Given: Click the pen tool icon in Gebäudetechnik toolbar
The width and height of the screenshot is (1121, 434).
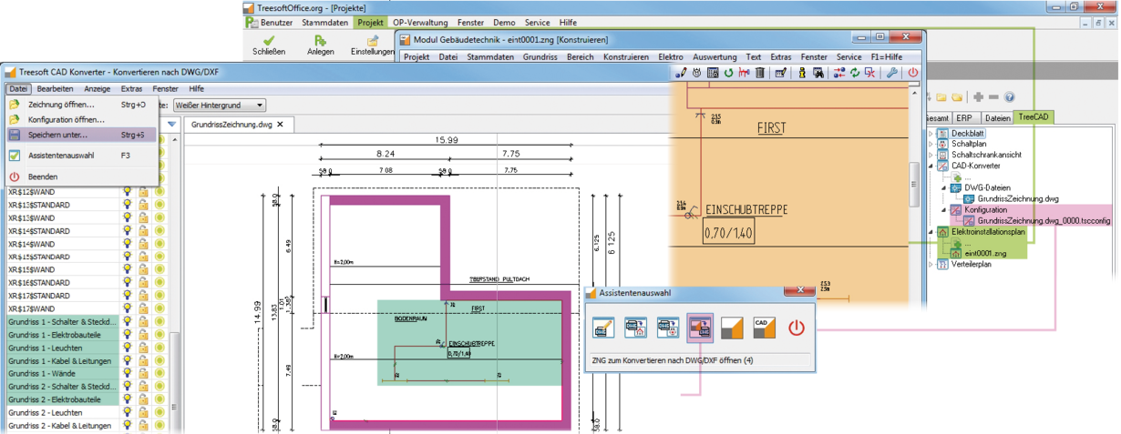Looking at the screenshot, I should point(681,73).
